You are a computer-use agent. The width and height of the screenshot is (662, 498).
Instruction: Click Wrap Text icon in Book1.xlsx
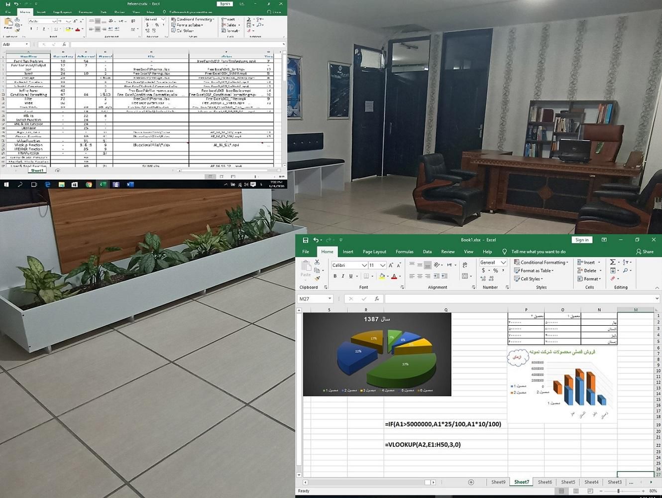point(464,265)
